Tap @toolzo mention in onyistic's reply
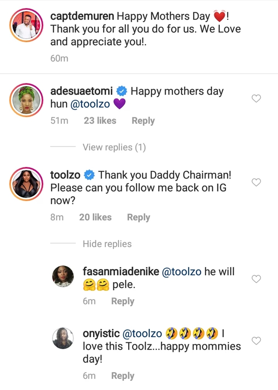 click(x=140, y=333)
